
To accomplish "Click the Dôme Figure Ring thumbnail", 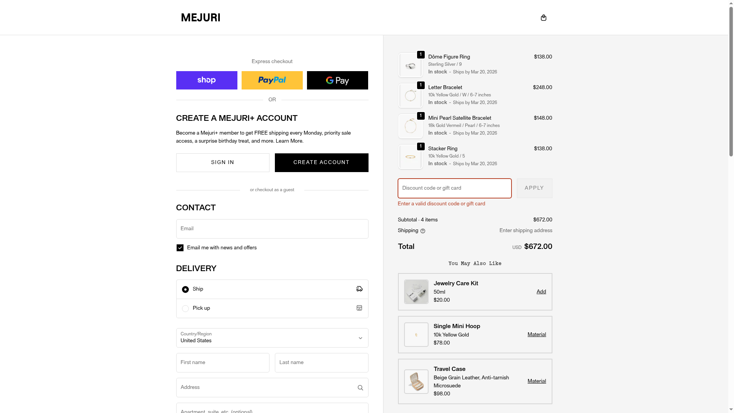I will 410,65.
